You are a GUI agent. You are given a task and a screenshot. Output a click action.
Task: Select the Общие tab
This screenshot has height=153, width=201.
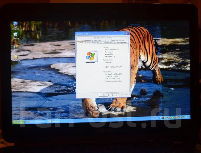coord(81,42)
